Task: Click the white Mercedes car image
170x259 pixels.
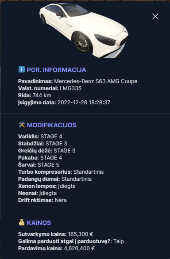Action: (x=84, y=30)
